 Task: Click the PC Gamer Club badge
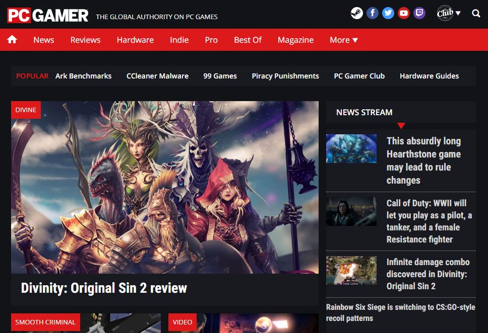(444, 13)
